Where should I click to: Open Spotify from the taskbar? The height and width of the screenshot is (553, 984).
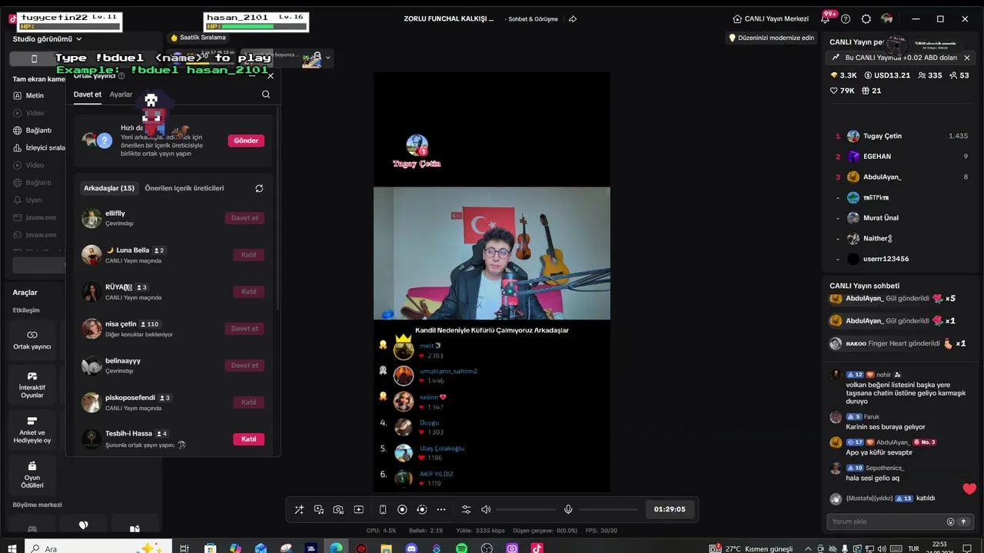click(461, 548)
